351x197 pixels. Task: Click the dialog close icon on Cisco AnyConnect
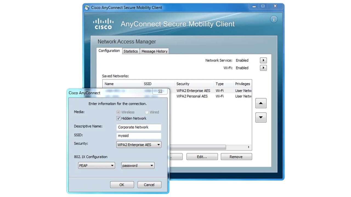160,91
